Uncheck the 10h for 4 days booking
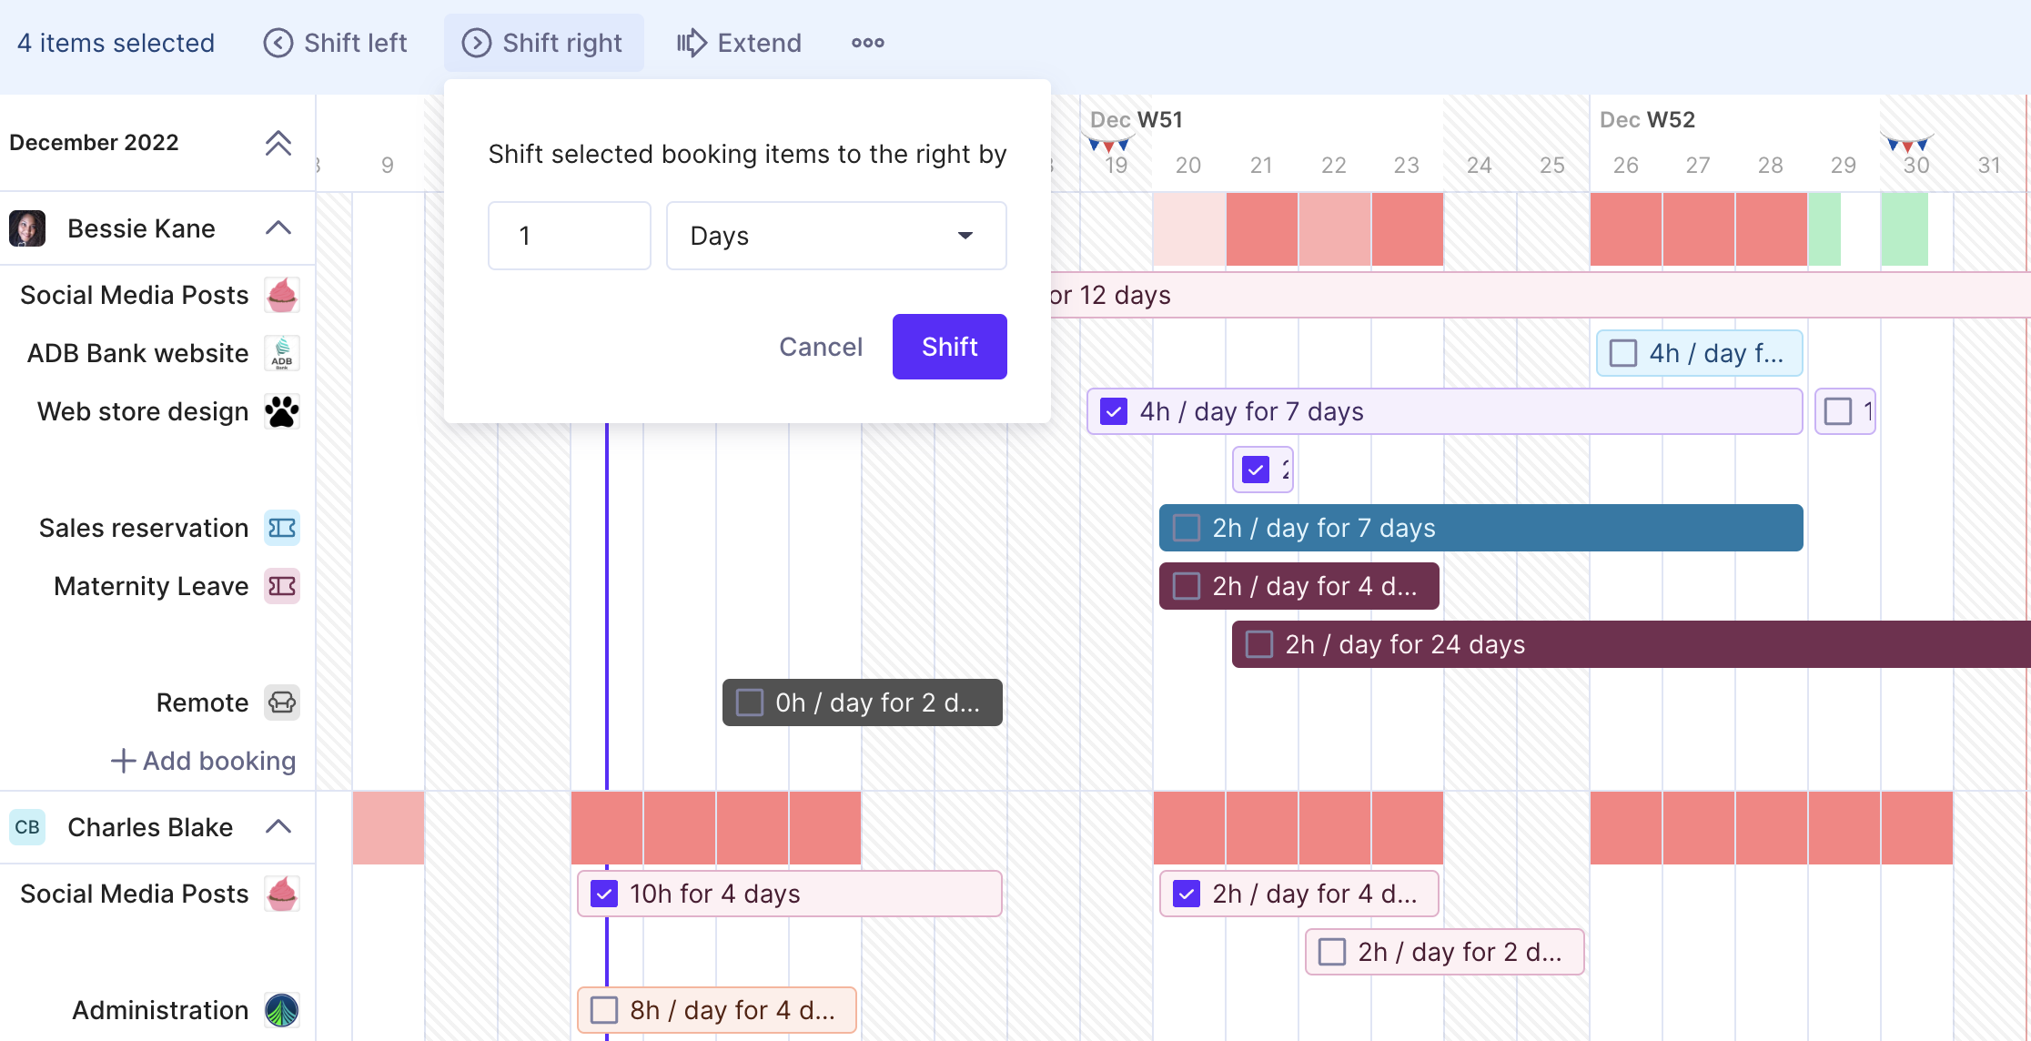Screen dimensions: 2031x1041 [x=604, y=894]
